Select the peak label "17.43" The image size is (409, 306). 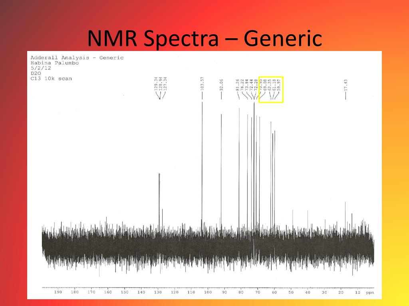click(345, 85)
